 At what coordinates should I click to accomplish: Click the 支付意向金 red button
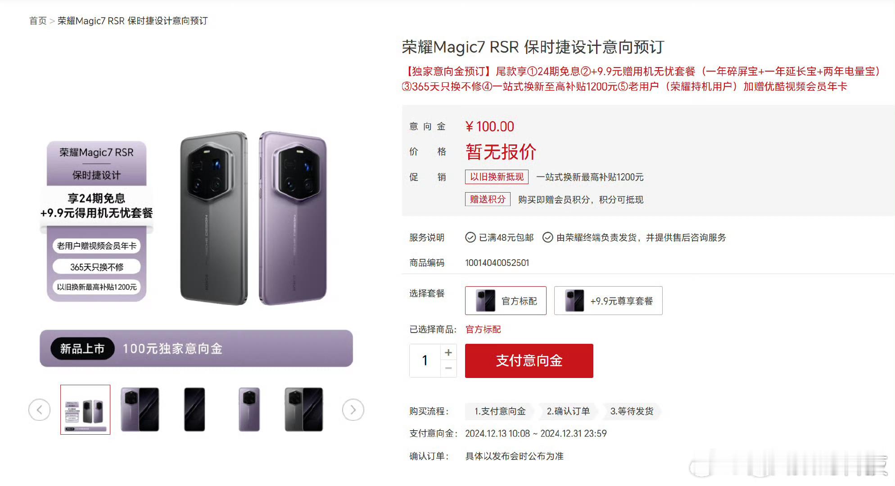coord(529,361)
